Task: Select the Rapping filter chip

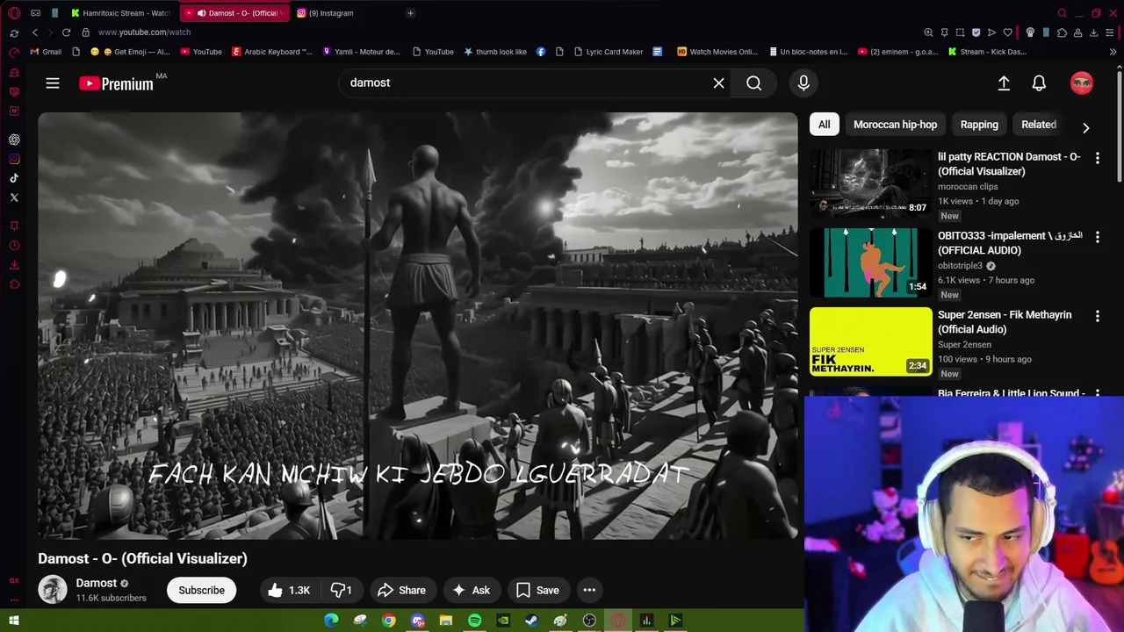Action: 979,125
